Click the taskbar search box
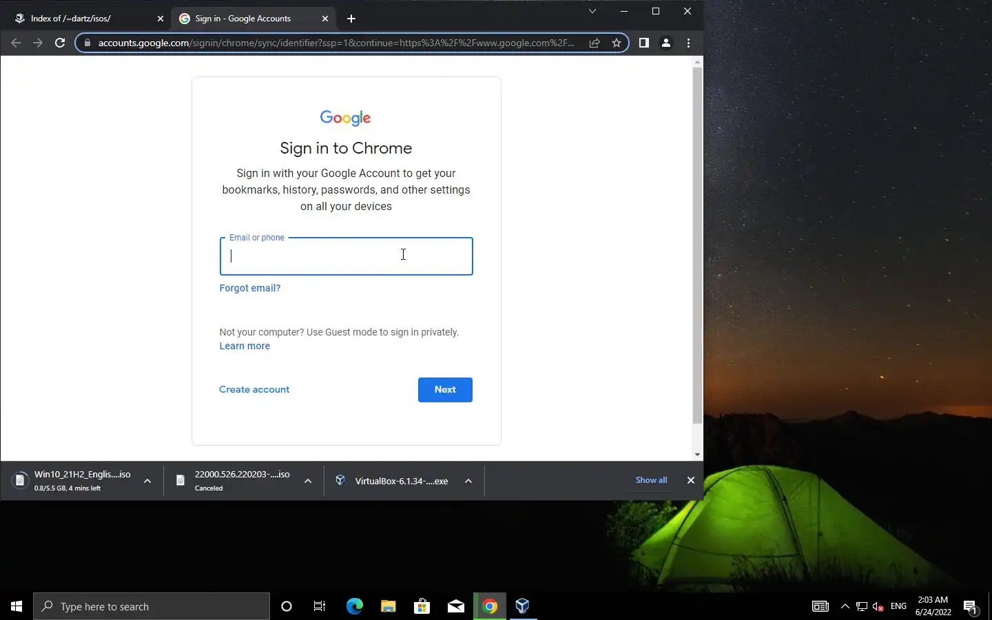992x620 pixels. pyautogui.click(x=152, y=606)
